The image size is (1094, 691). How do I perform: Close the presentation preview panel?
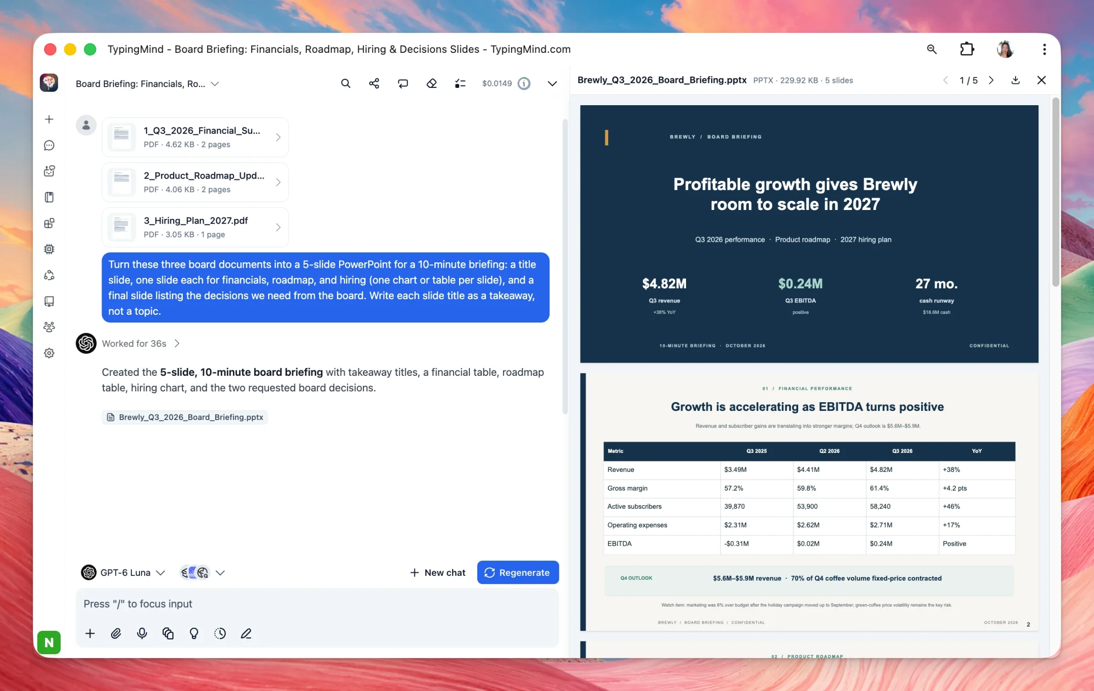point(1041,80)
